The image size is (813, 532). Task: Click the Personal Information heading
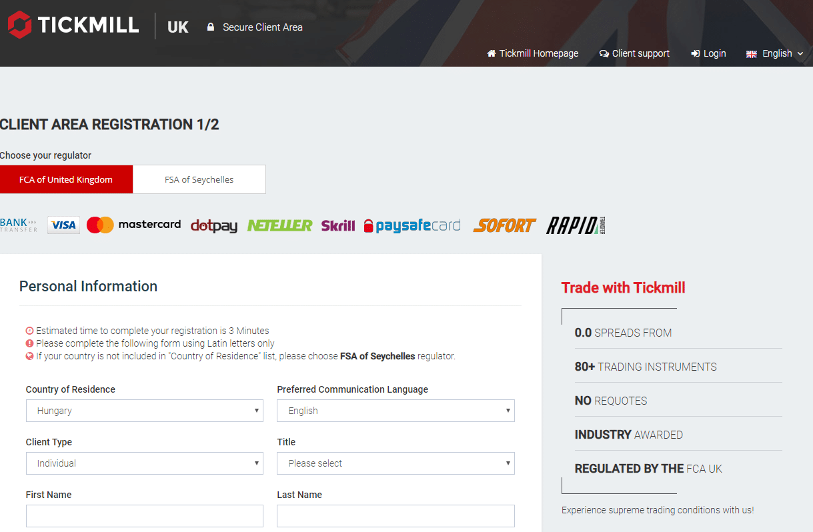coord(89,286)
